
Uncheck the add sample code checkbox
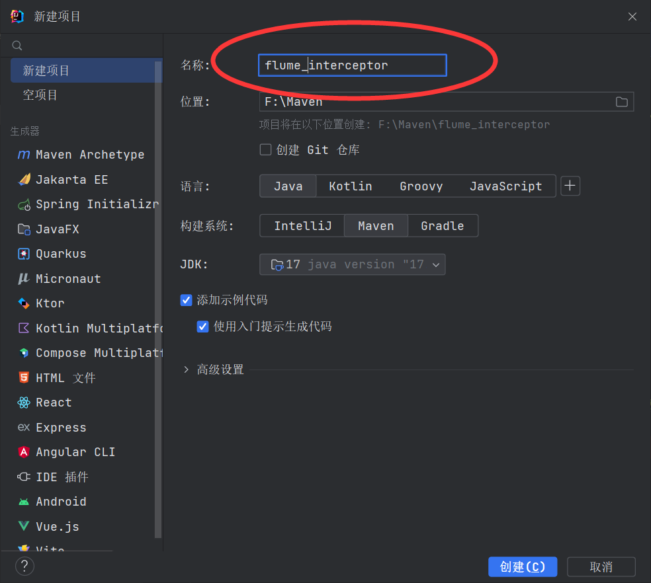(x=186, y=300)
